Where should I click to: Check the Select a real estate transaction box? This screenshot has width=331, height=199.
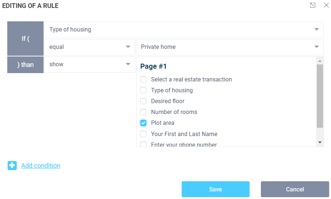(x=144, y=80)
